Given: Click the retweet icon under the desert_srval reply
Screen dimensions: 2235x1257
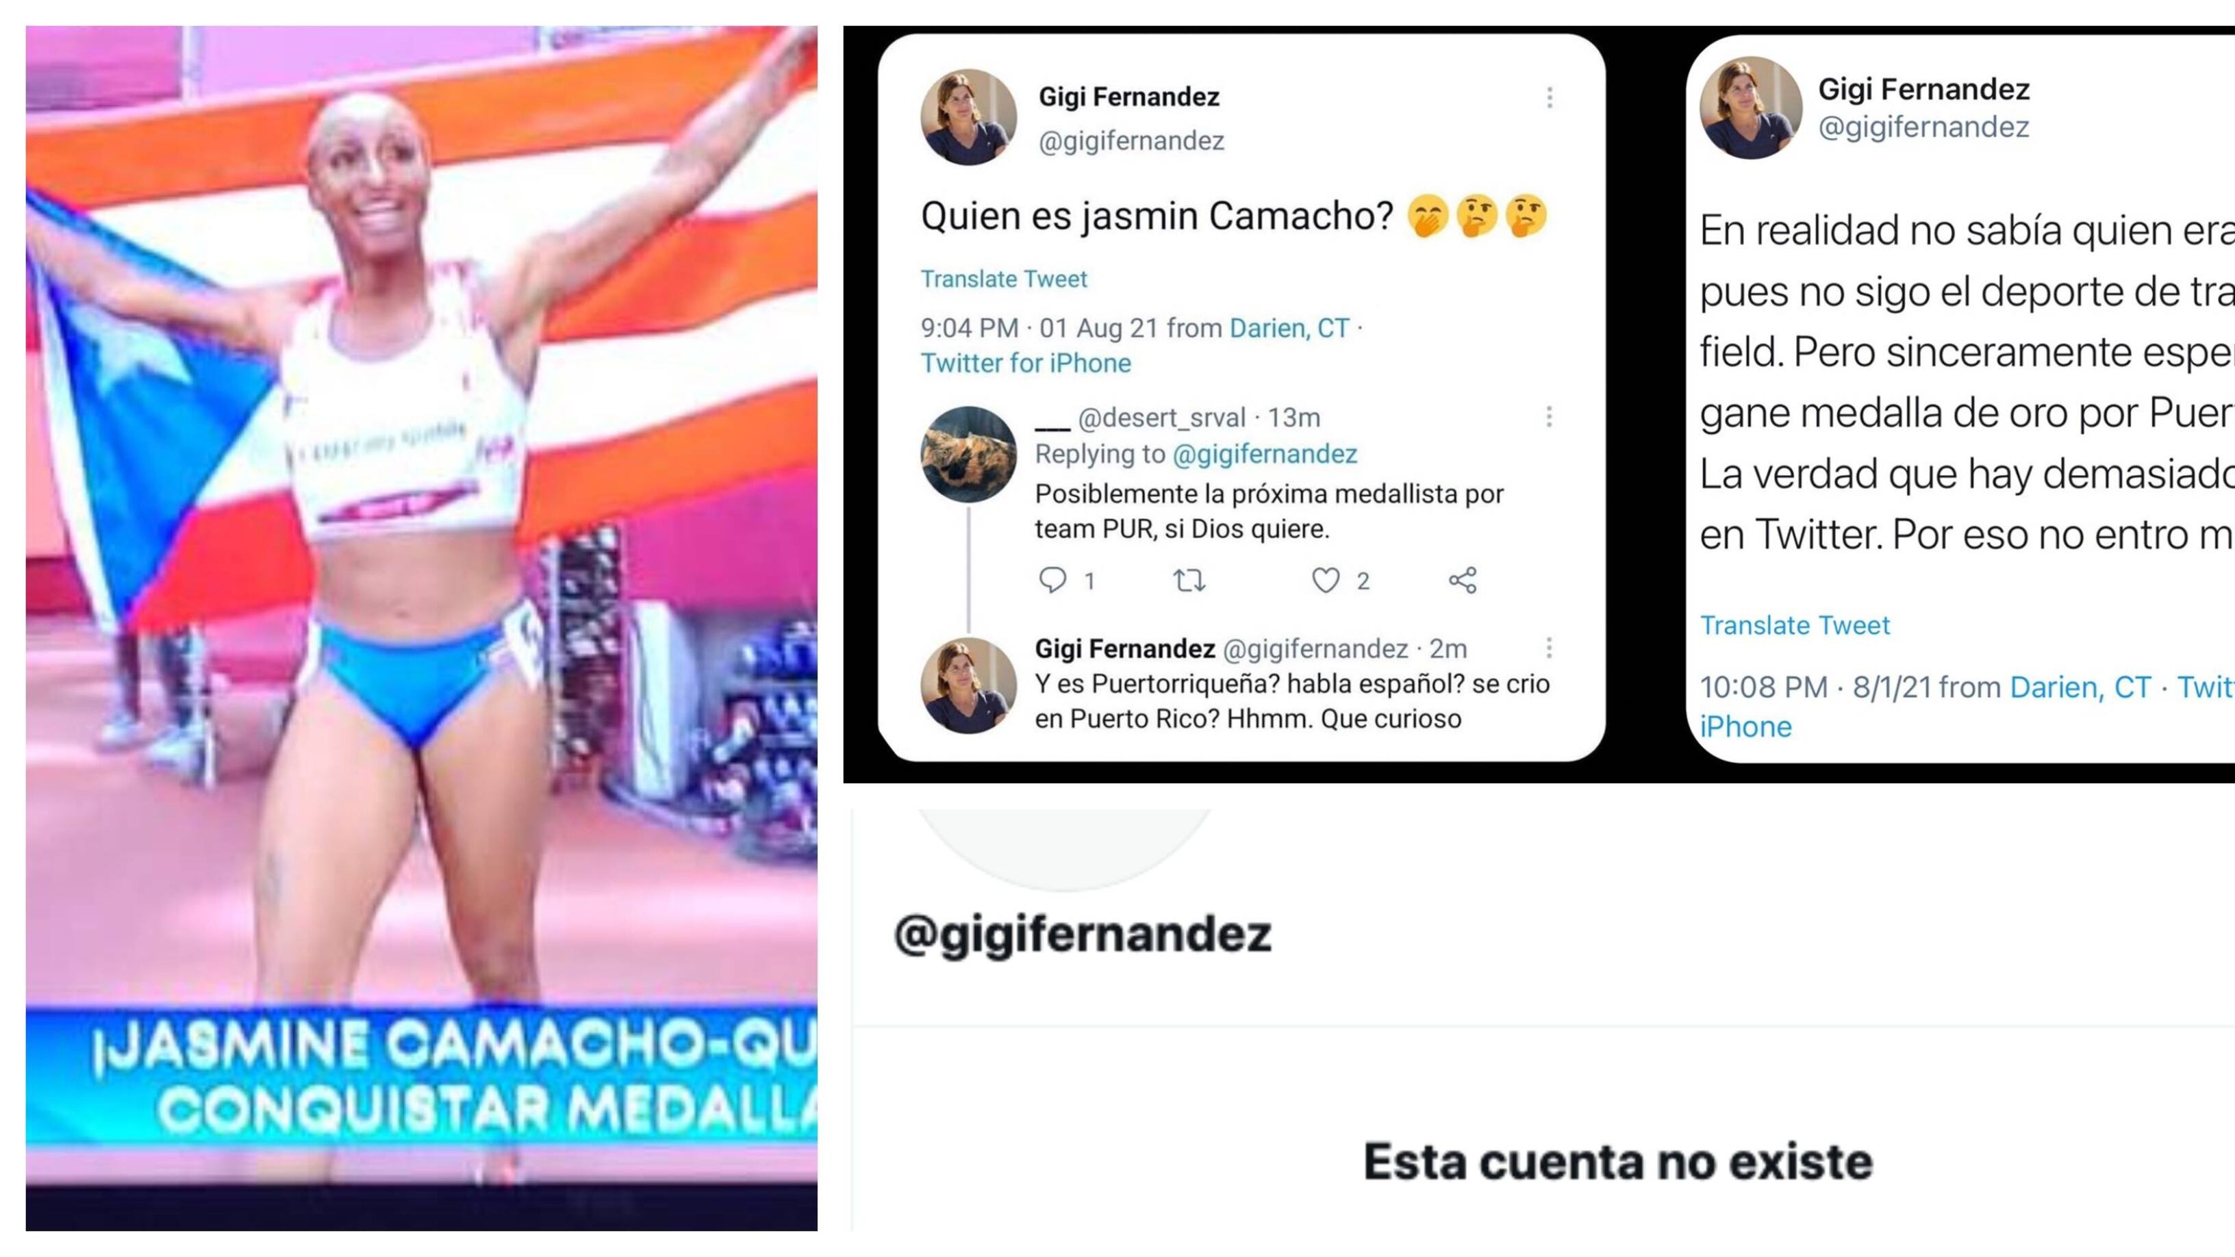Looking at the screenshot, I should point(1189,579).
